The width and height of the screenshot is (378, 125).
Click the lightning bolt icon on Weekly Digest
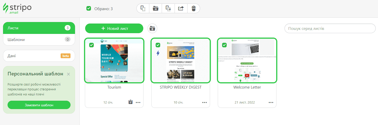click(158, 53)
